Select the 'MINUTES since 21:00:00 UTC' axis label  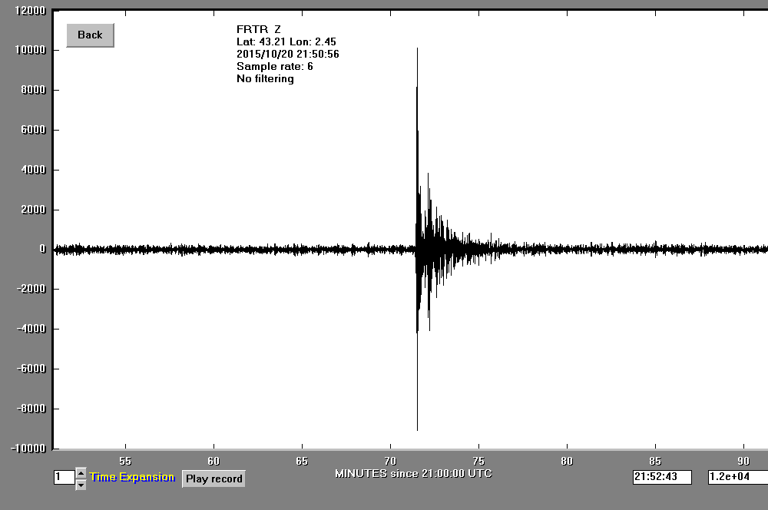click(413, 474)
